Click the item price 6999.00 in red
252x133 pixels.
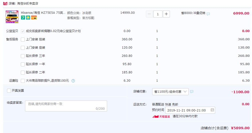coord(241,13)
